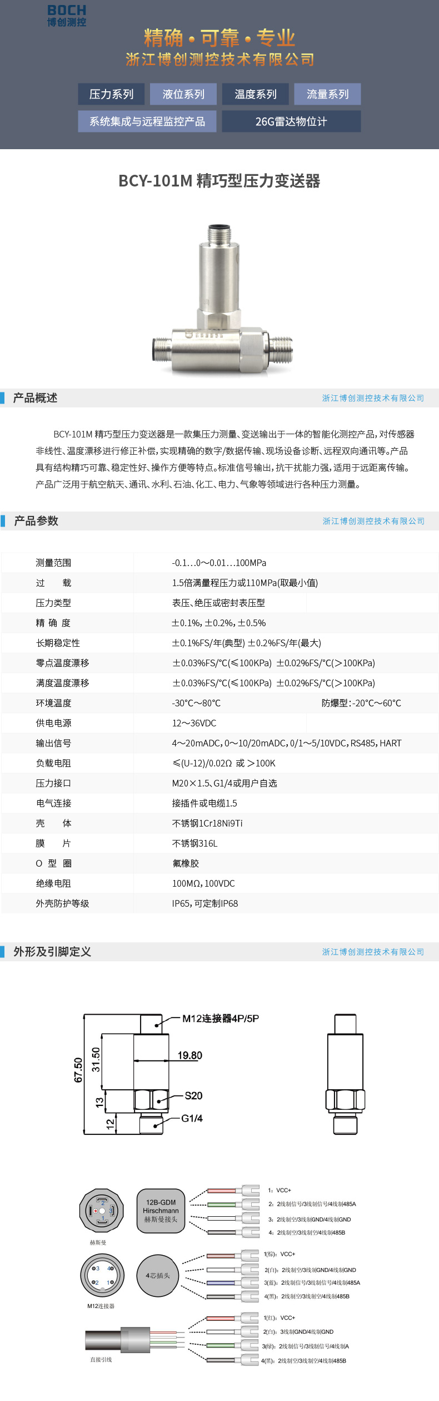
Task: Click the side-view transmitter outline drawing
Action: pos(345,1074)
